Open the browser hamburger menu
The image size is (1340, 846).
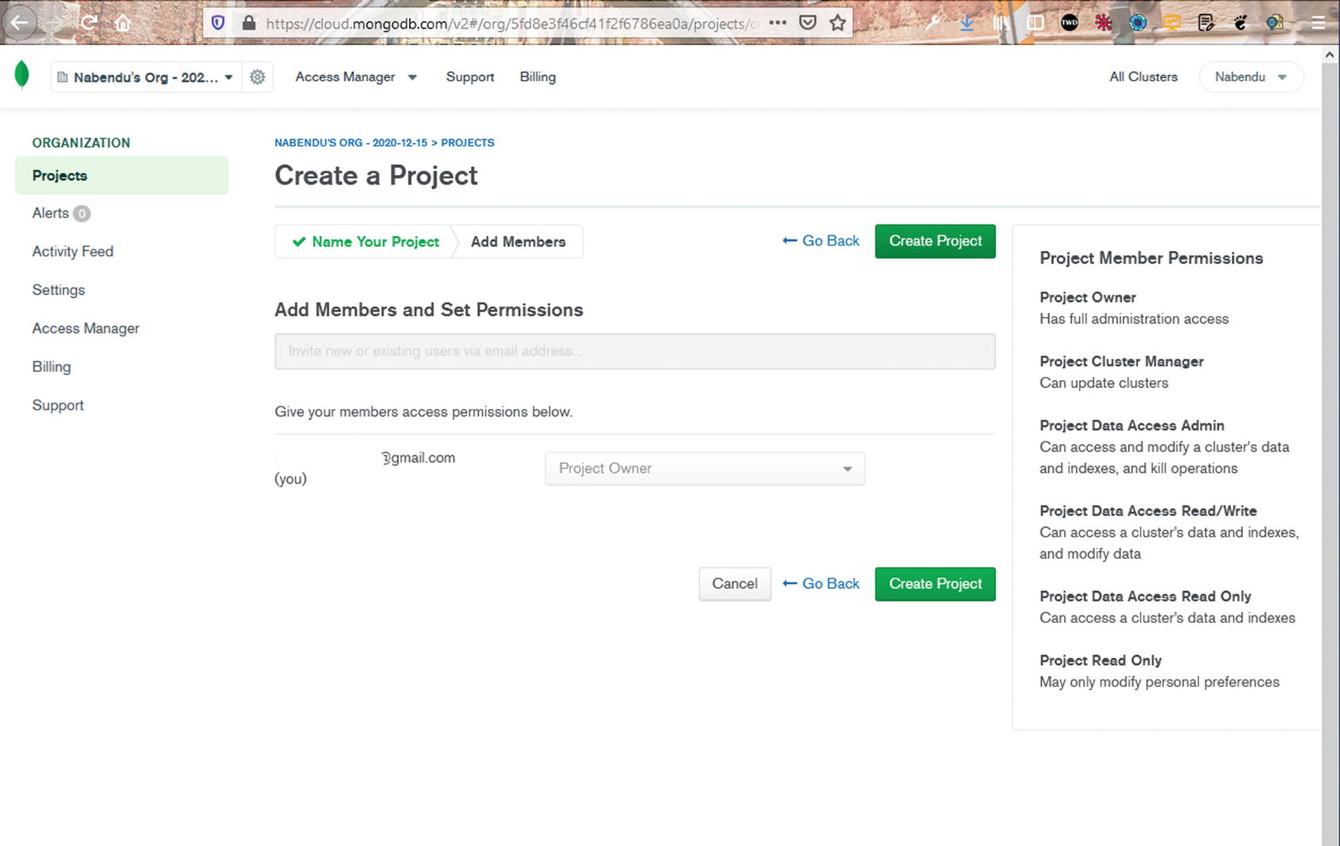1318,23
